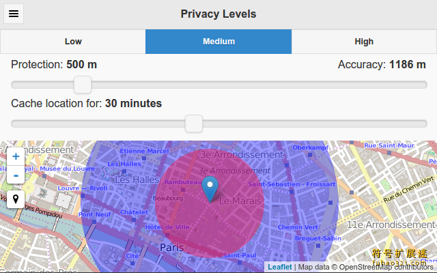
Task: Click the 'Les Halles' district map label
Action: pyautogui.click(x=137, y=179)
